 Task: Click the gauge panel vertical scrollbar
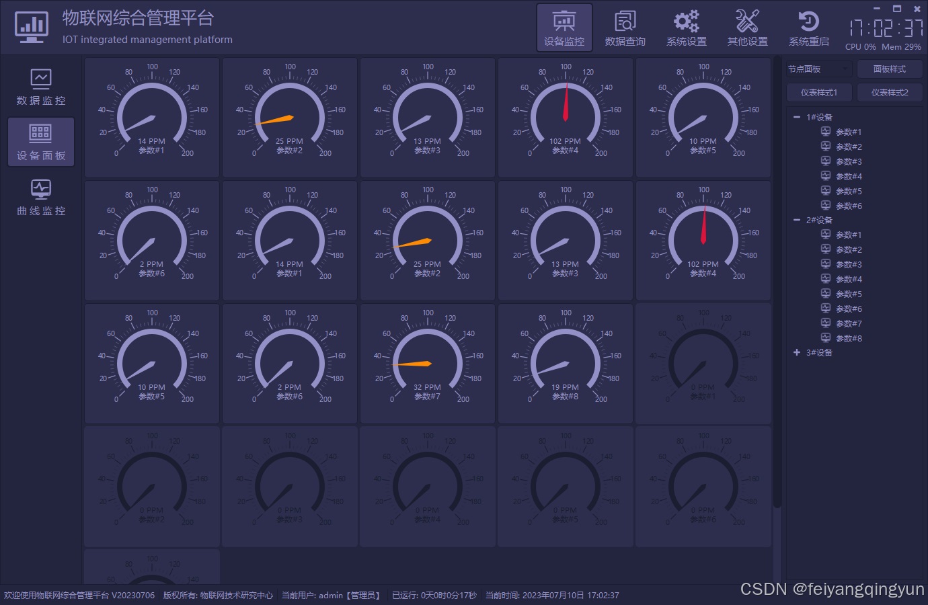(x=777, y=282)
